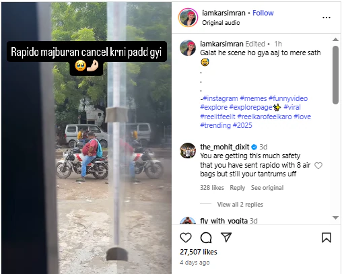Screen dimensions: 344x274
Task: Reply to the_mohit_dixit's comment
Action: coord(237,188)
